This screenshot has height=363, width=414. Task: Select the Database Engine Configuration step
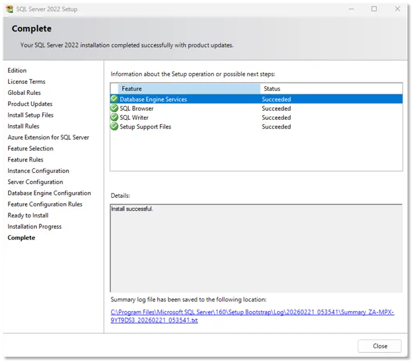coord(49,193)
